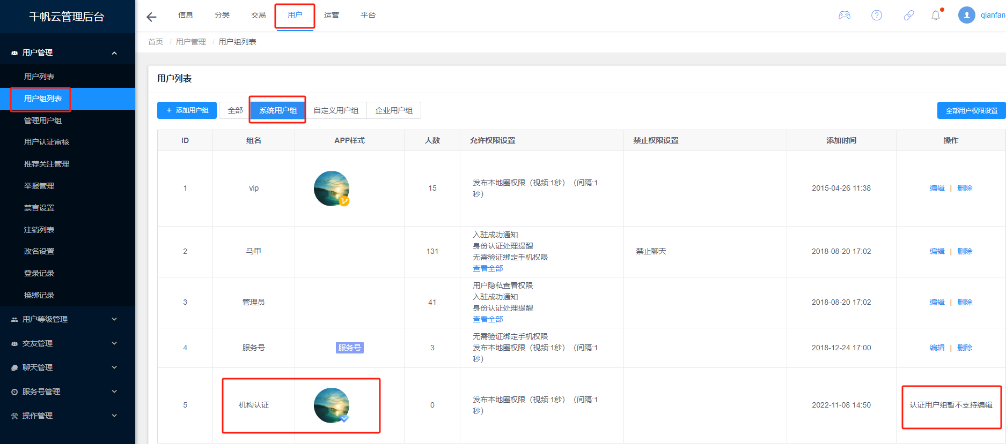The width and height of the screenshot is (1006, 444).
Task: Open 推荐关注管理 in the sidebar
Action: (x=68, y=164)
